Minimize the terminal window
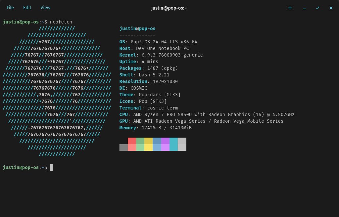 pos(305,8)
